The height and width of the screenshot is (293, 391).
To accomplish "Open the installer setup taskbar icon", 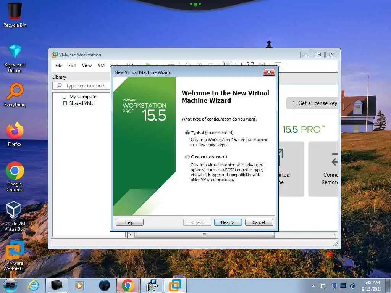I will tap(151, 285).
